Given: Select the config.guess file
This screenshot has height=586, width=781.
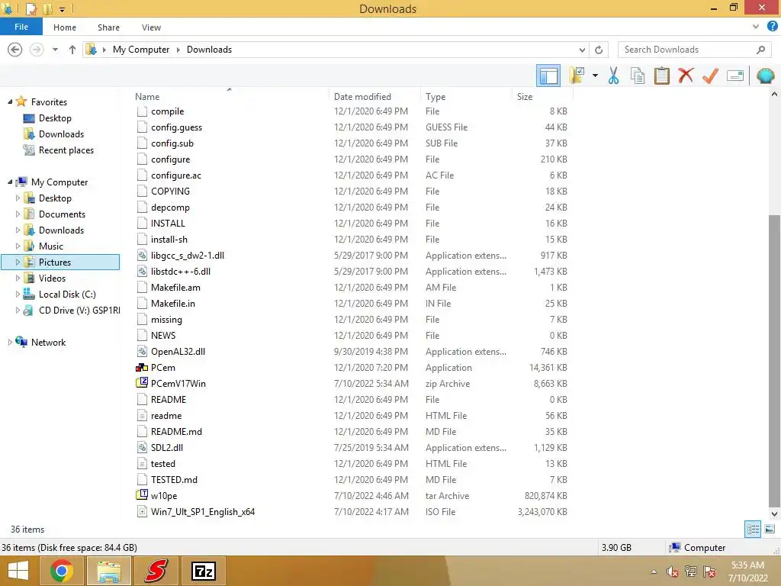Looking at the screenshot, I should coord(176,127).
